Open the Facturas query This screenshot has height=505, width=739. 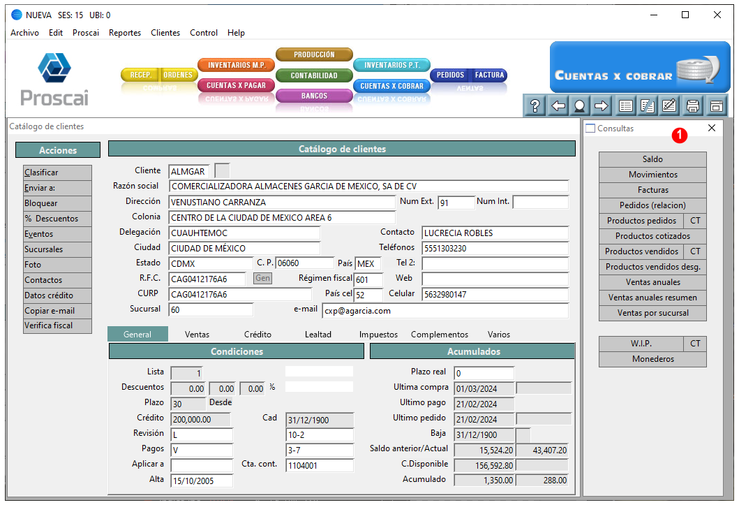click(x=652, y=190)
